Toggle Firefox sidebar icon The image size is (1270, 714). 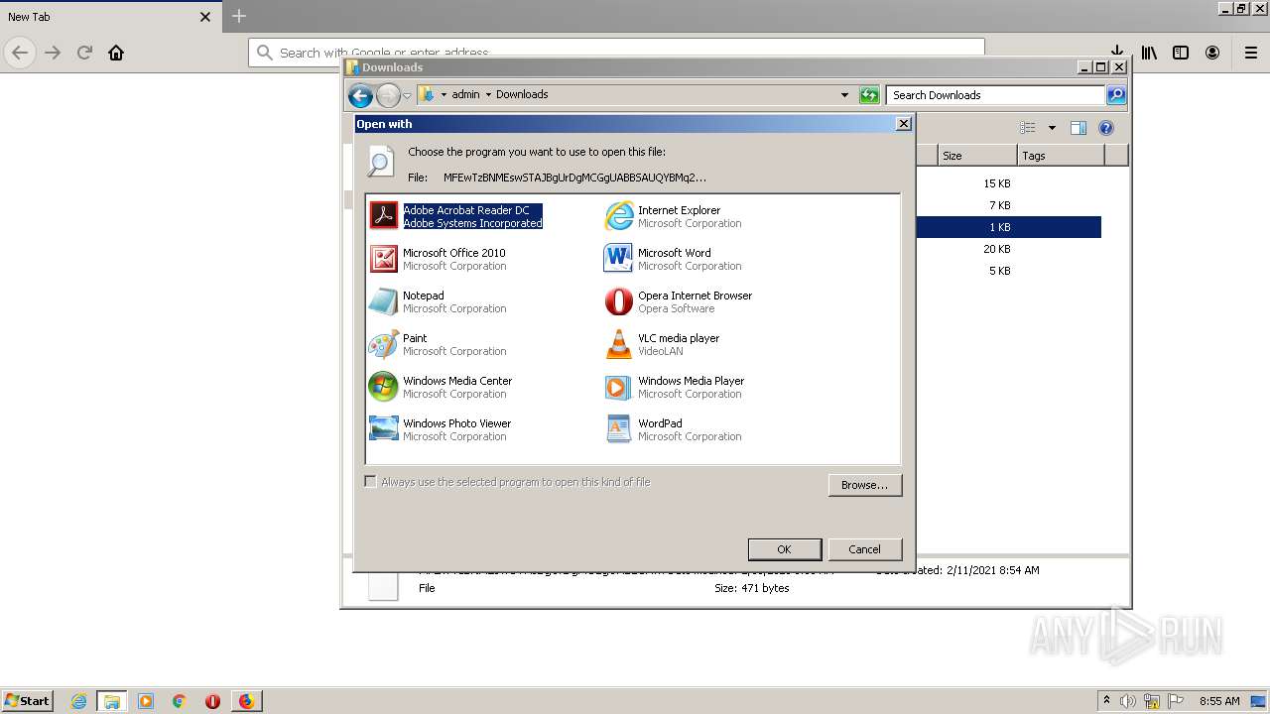coord(1181,53)
